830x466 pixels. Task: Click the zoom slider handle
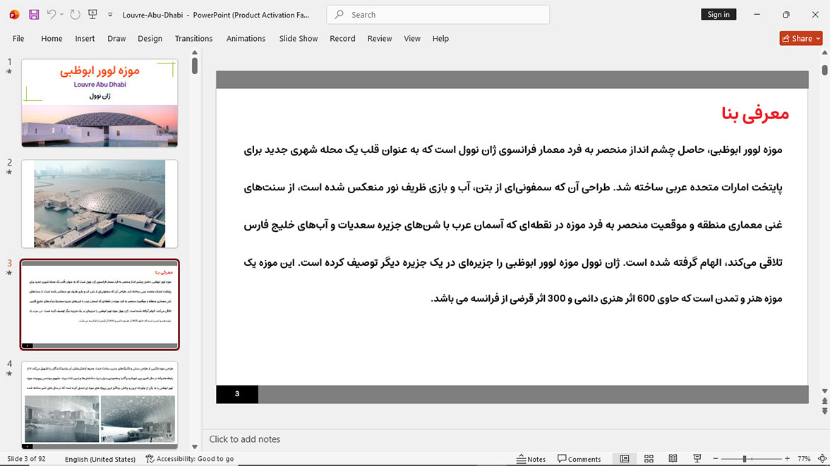pyautogui.click(x=744, y=458)
